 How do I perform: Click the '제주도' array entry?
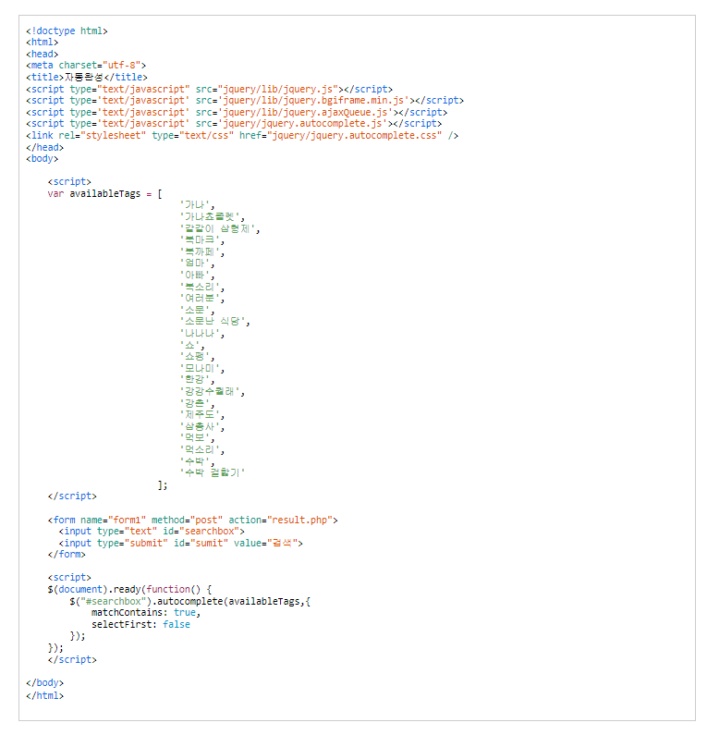[202, 415]
